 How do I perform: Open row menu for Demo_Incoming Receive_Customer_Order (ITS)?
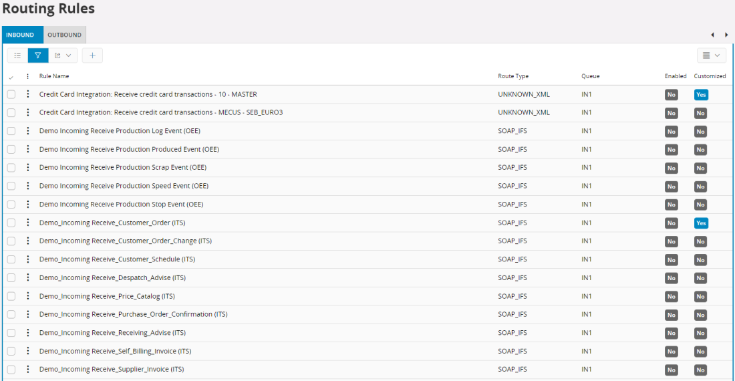tap(27, 223)
